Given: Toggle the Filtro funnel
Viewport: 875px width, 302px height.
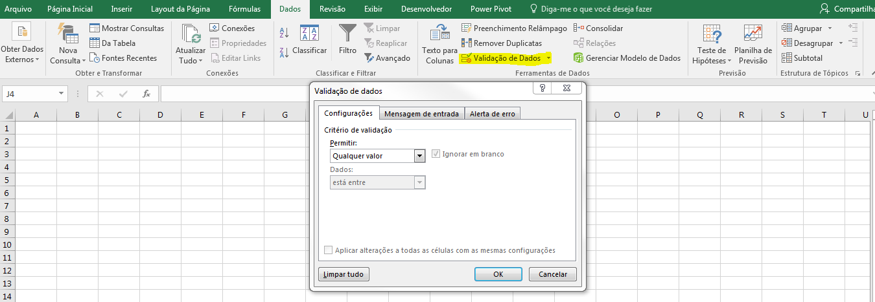Looking at the screenshot, I should [347, 39].
